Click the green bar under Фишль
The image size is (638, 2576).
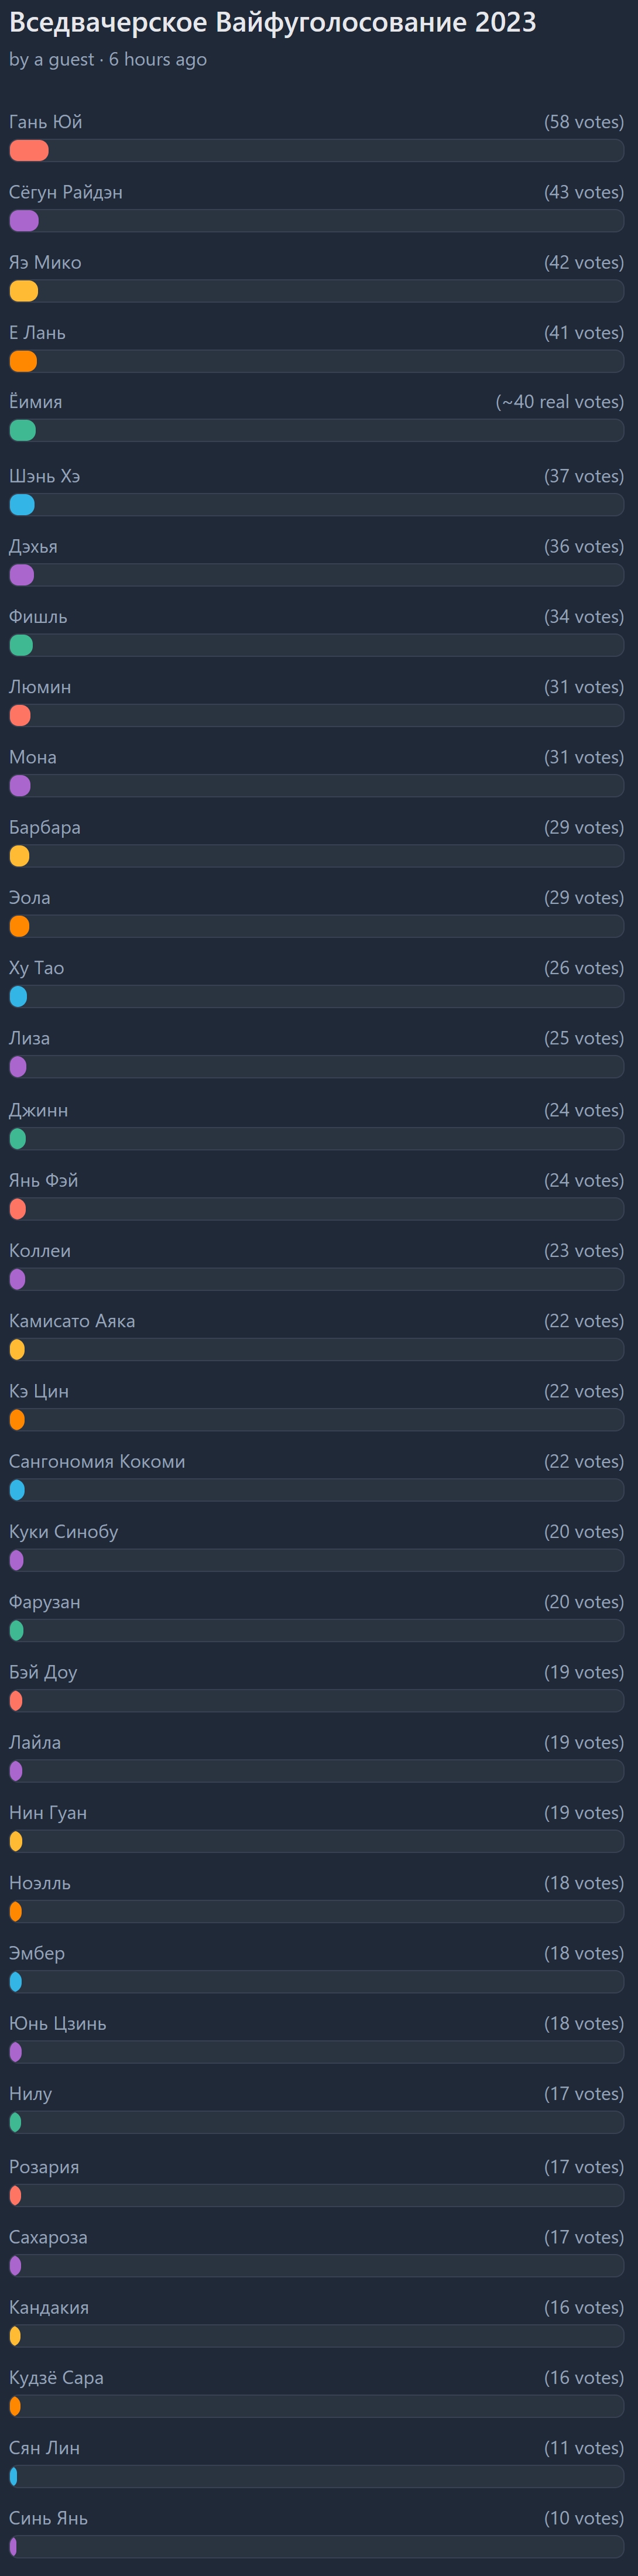(21, 646)
